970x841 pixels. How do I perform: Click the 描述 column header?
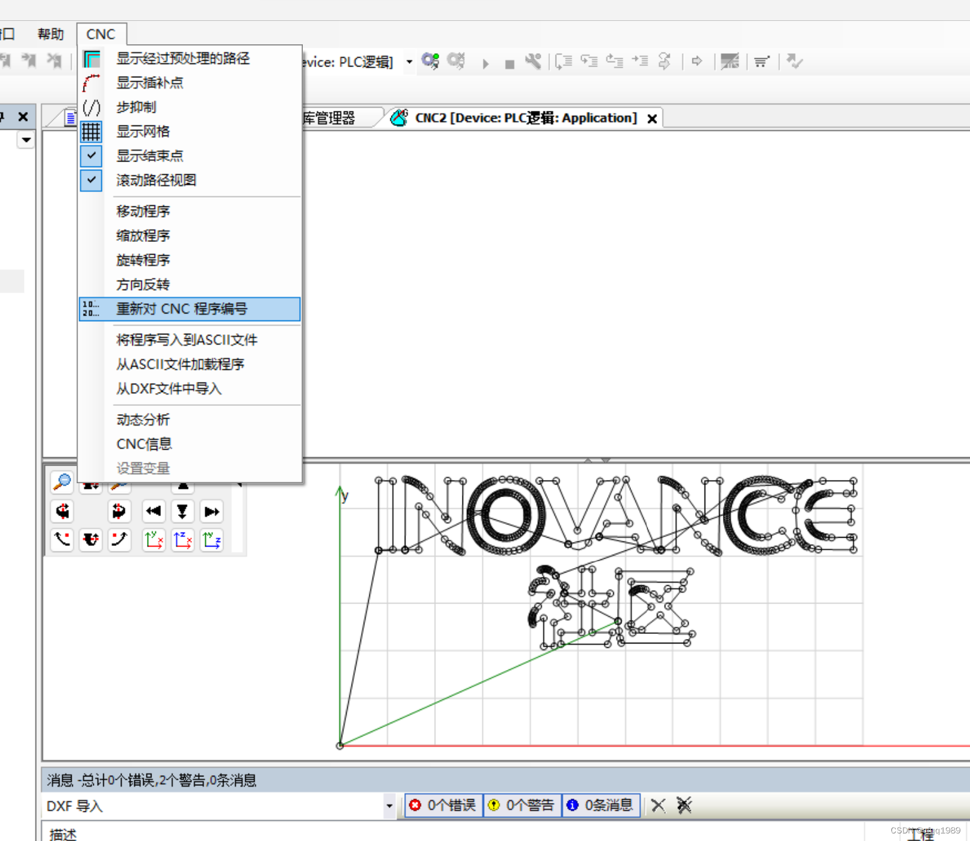tap(63, 834)
